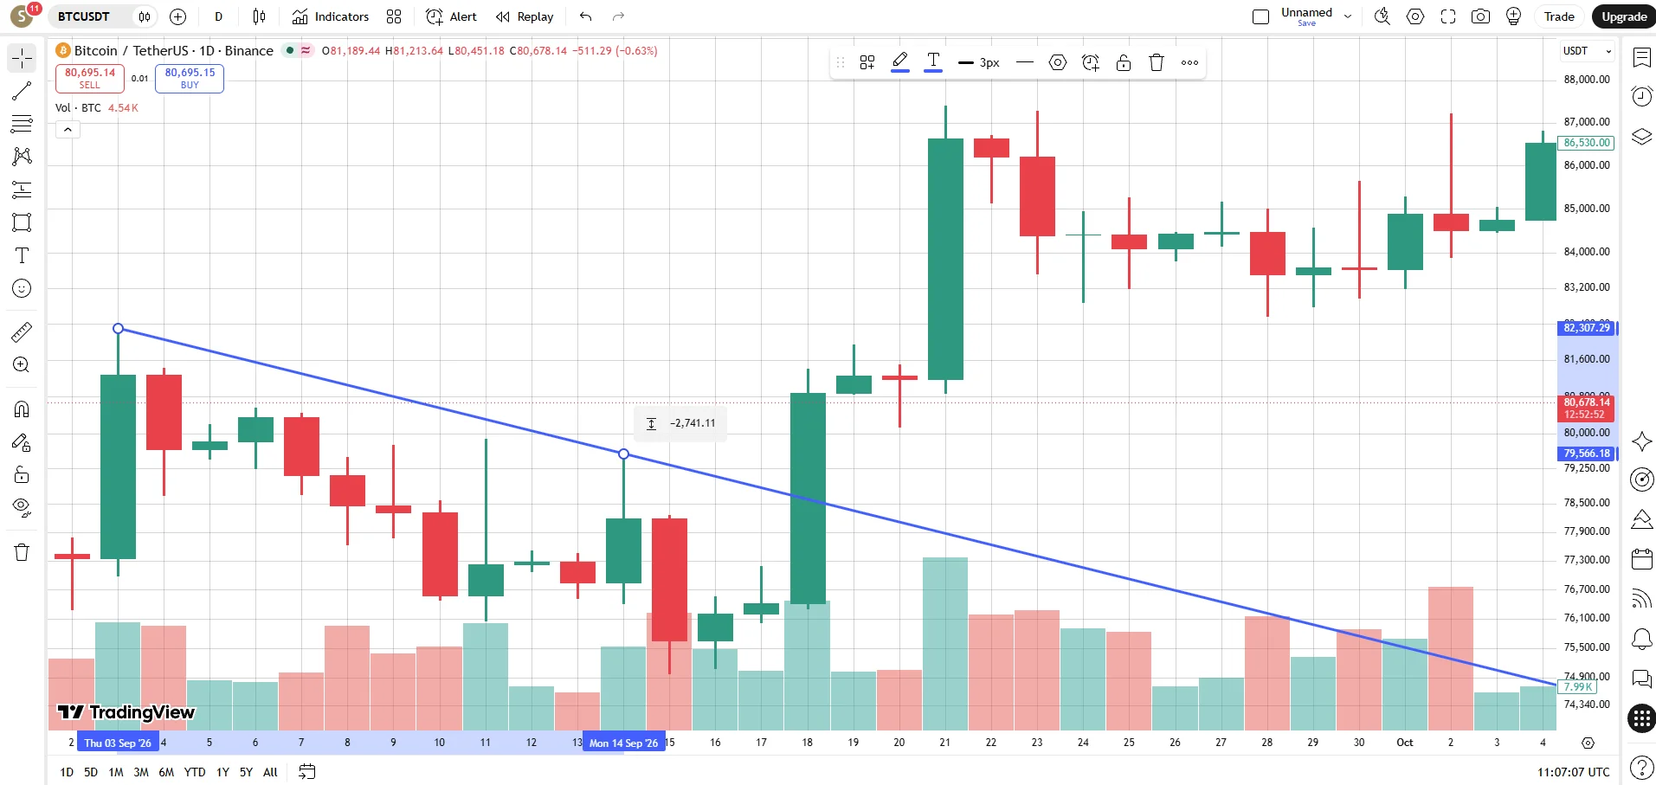Toggle stay in drawing mode
1656x785 pixels.
click(x=22, y=442)
